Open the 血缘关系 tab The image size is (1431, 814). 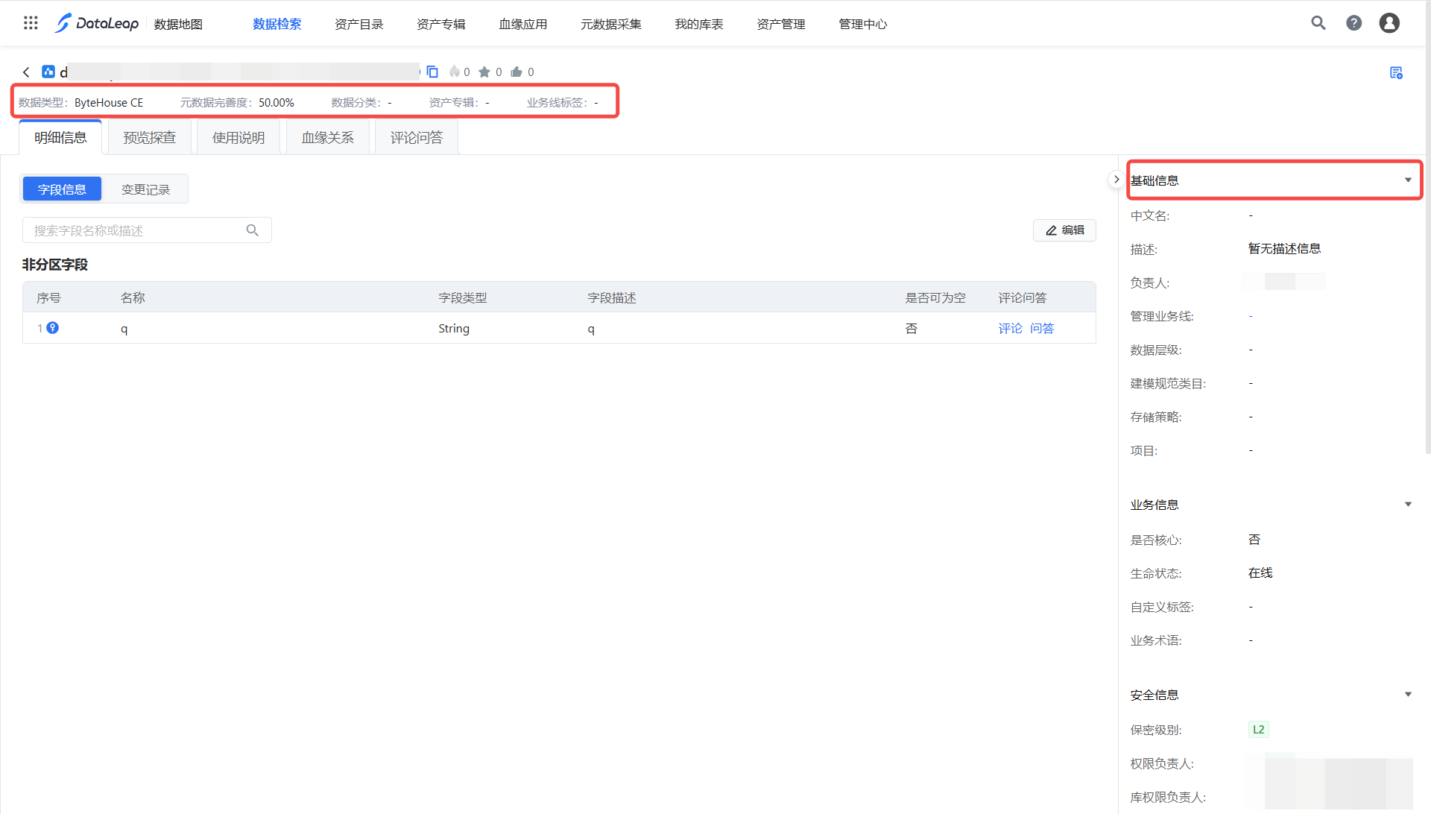click(x=327, y=138)
